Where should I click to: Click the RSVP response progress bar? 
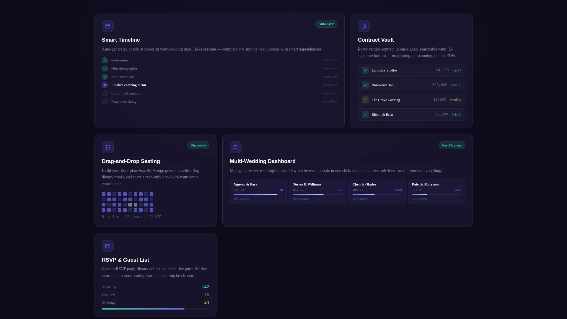click(155, 309)
